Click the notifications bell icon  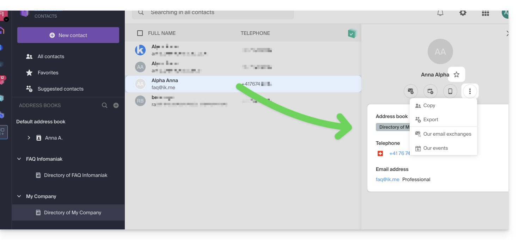click(x=440, y=13)
